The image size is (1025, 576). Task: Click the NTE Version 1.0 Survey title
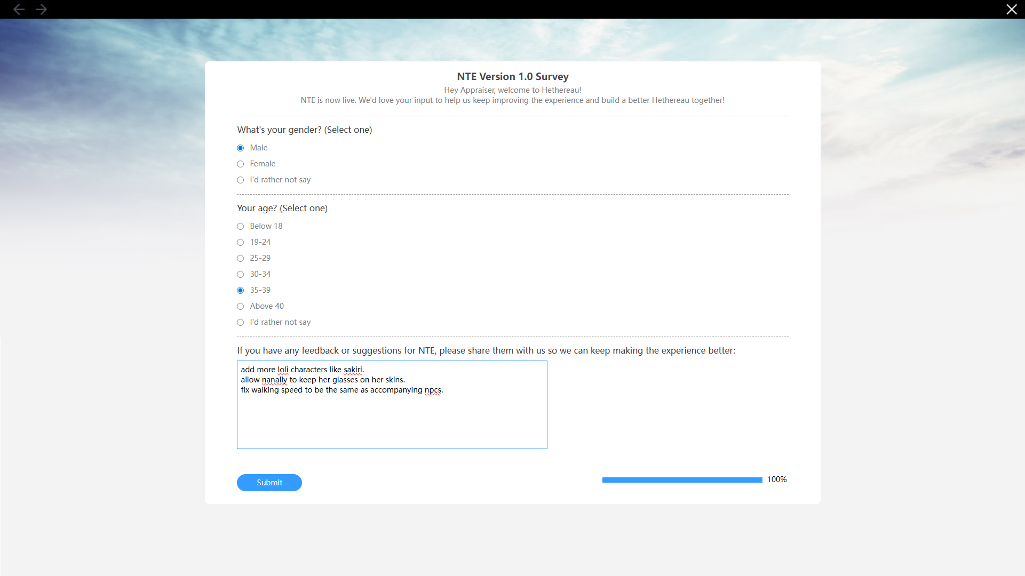tap(513, 77)
